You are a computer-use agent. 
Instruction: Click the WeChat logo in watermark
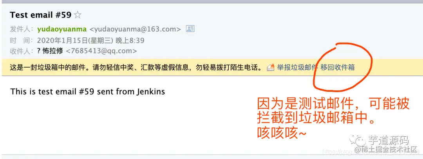tap(358, 140)
